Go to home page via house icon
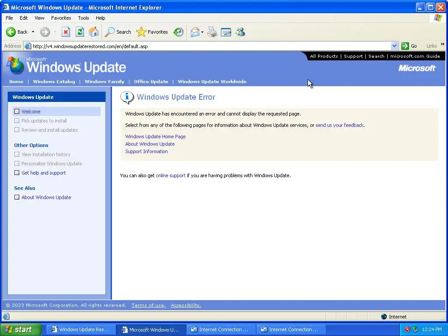This screenshot has height=336, width=448. [94, 32]
